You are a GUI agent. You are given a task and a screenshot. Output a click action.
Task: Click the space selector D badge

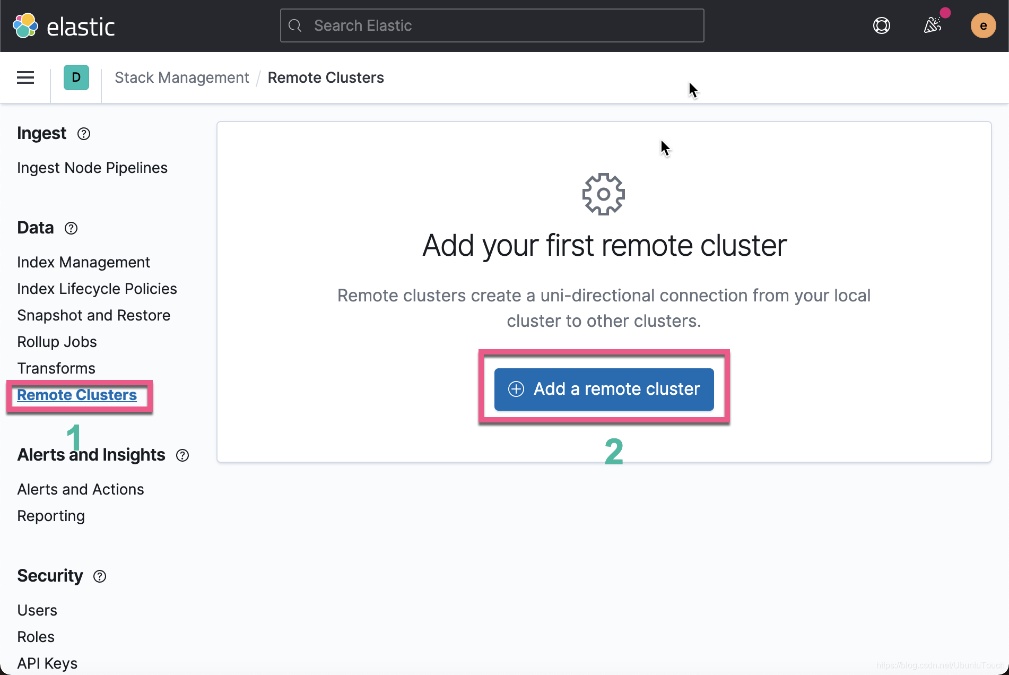pyautogui.click(x=76, y=77)
